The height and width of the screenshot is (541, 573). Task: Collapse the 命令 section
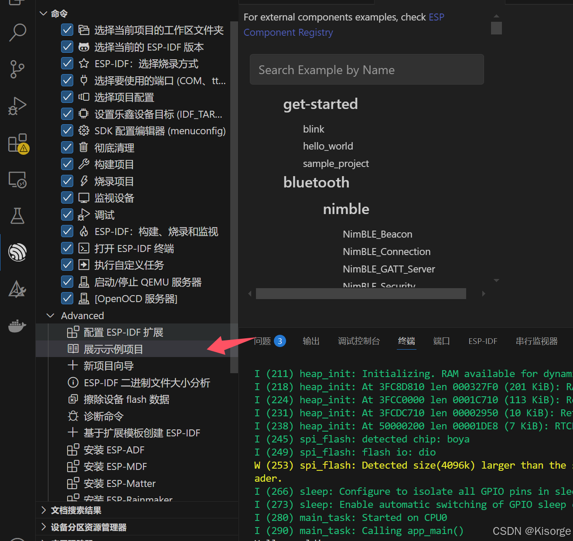(x=43, y=14)
